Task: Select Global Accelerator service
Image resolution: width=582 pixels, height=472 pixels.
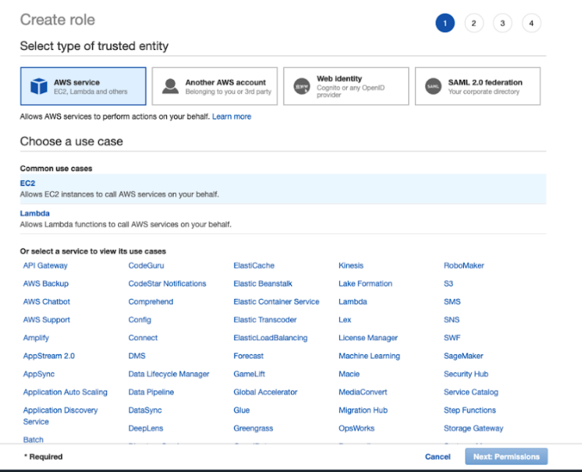Action: 265,392
